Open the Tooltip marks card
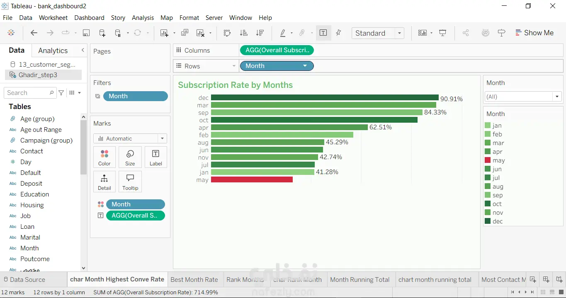 (130, 182)
